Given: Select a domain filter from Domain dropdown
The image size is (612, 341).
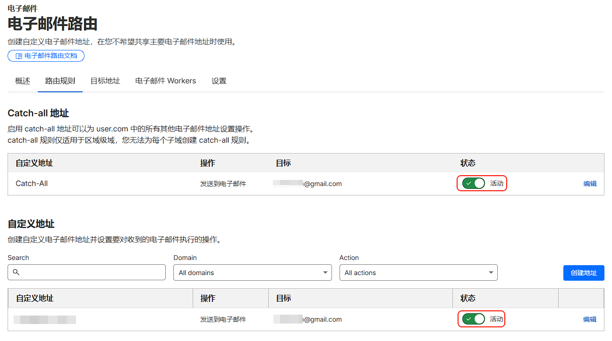Looking at the screenshot, I should click(252, 272).
